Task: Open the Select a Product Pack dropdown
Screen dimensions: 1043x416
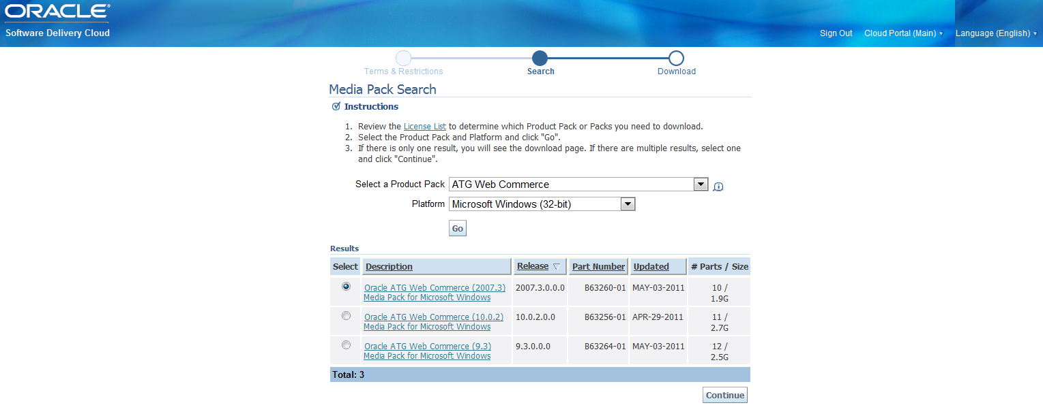Action: [x=578, y=185]
